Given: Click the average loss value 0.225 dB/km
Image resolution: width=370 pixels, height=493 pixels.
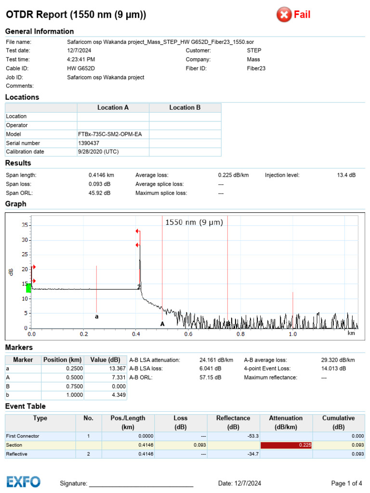Looking at the screenshot, I should (234, 175).
